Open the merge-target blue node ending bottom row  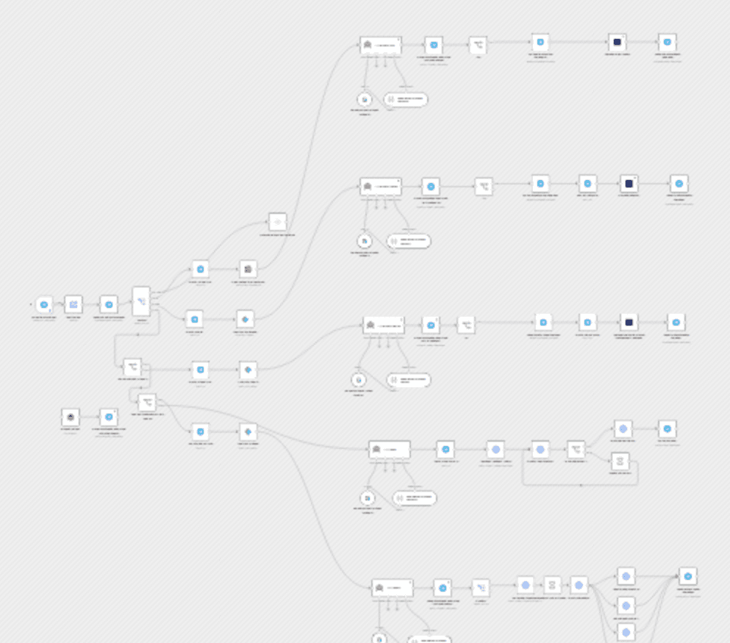tap(688, 576)
